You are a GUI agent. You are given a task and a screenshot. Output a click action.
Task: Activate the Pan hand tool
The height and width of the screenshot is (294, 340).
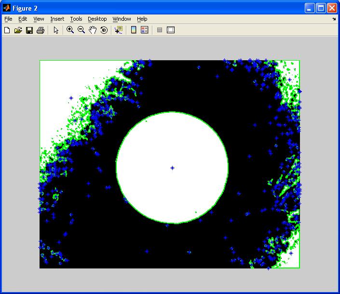(x=92, y=30)
